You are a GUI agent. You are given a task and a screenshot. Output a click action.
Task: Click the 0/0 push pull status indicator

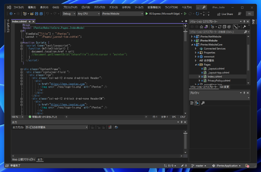[170, 166]
